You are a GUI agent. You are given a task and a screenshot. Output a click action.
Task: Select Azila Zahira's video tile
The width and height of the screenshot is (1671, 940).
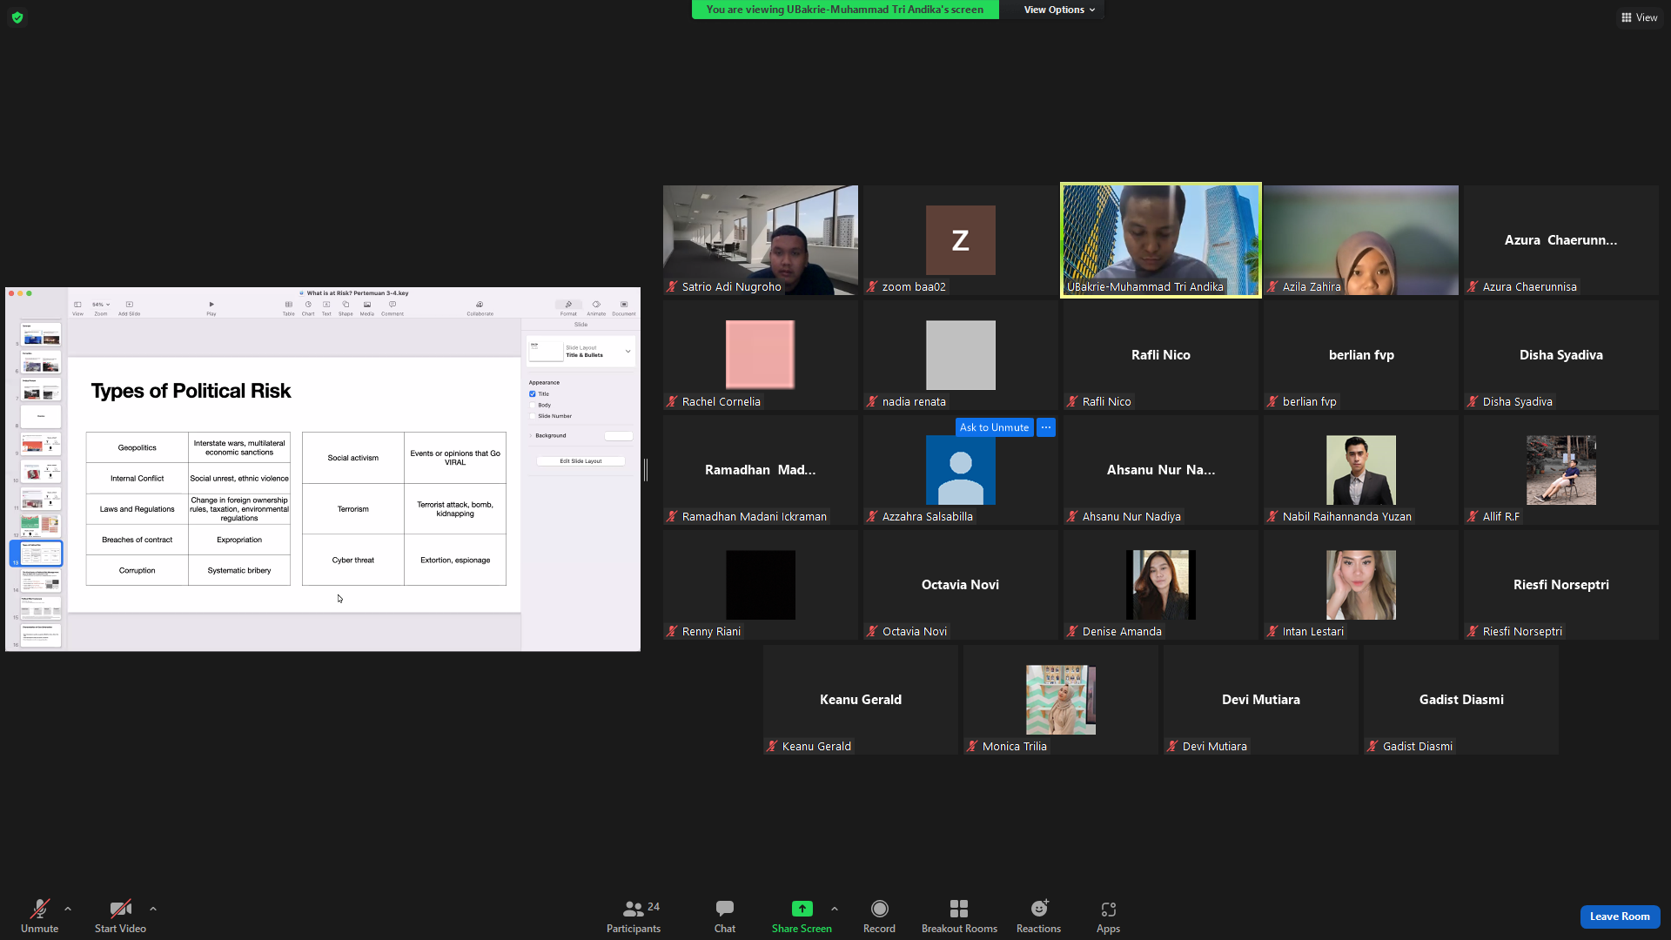[x=1360, y=240]
